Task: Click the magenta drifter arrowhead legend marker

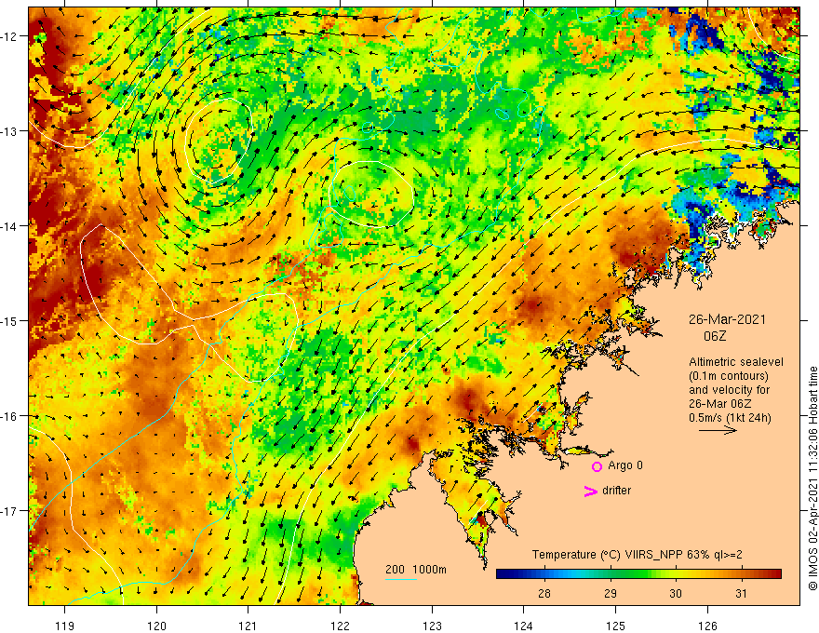Action: [591, 491]
